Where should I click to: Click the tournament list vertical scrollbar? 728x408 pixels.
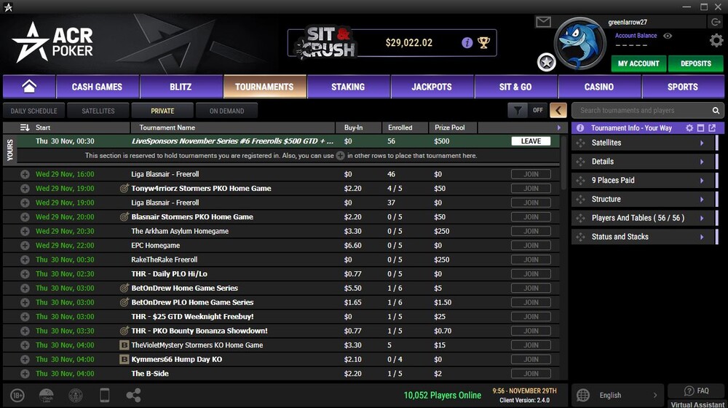pos(563,162)
